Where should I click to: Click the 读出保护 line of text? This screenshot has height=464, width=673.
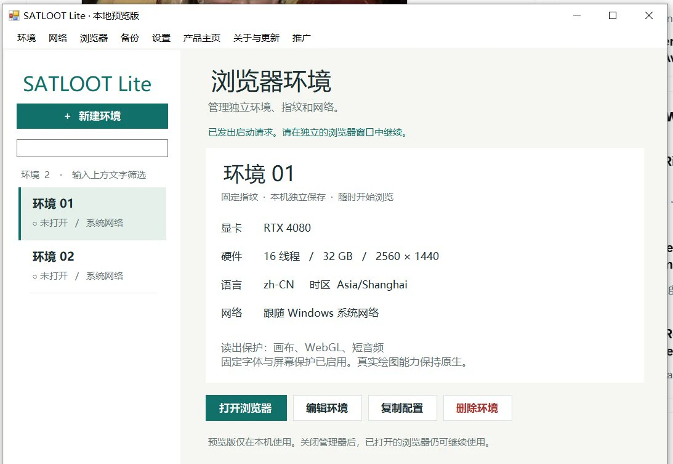point(302,348)
